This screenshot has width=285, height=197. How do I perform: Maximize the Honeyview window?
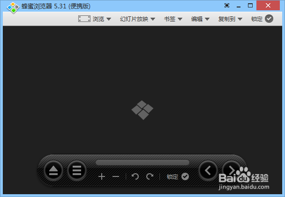tap(250, 6)
